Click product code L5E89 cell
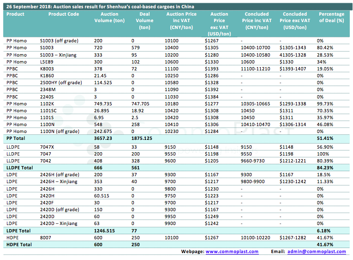The height and width of the screenshot is (260, 353). click(47, 62)
